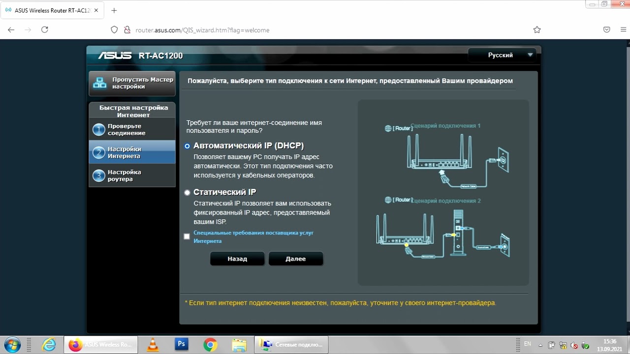Click the step 1 number circle

pos(99,130)
